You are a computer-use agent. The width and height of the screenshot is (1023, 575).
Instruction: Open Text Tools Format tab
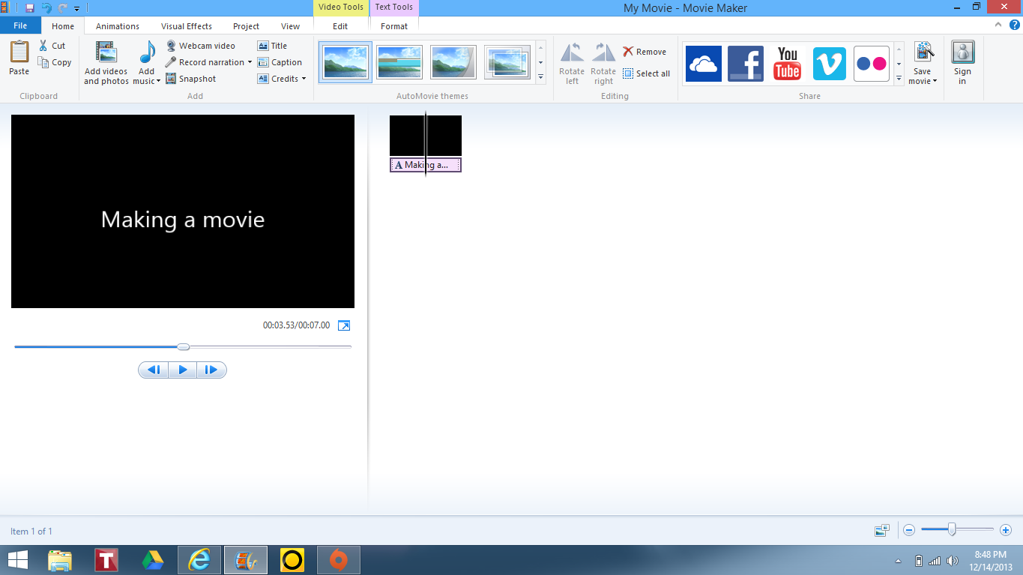394,26
